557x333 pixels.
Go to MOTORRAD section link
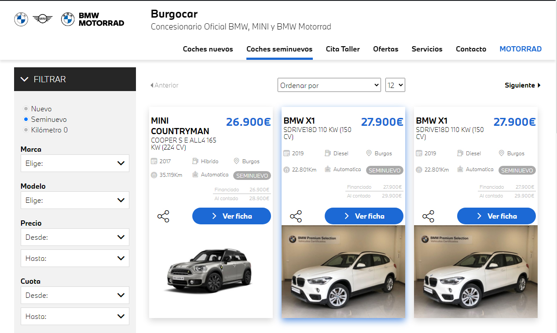(x=520, y=49)
